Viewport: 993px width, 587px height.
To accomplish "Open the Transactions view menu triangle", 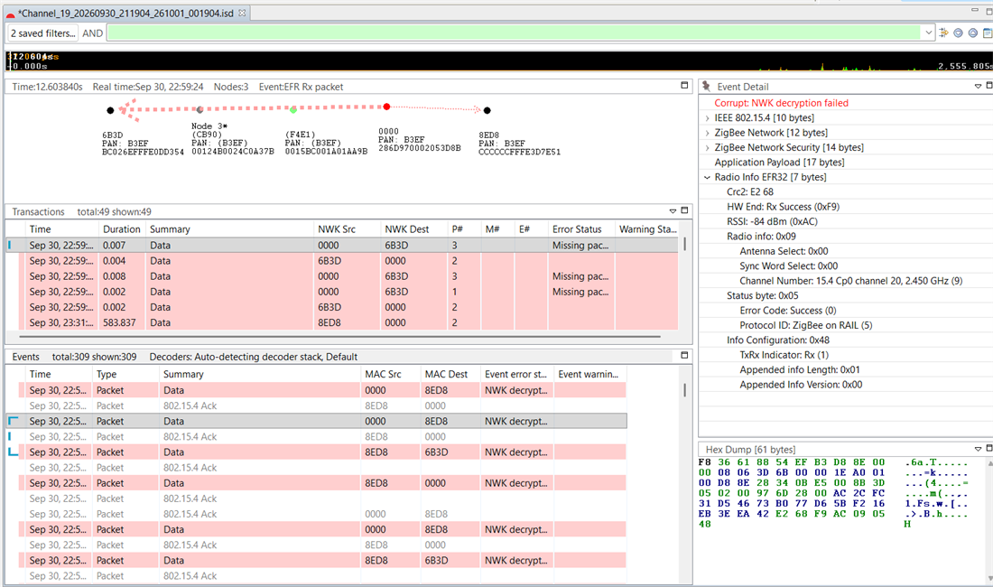I will (673, 210).
